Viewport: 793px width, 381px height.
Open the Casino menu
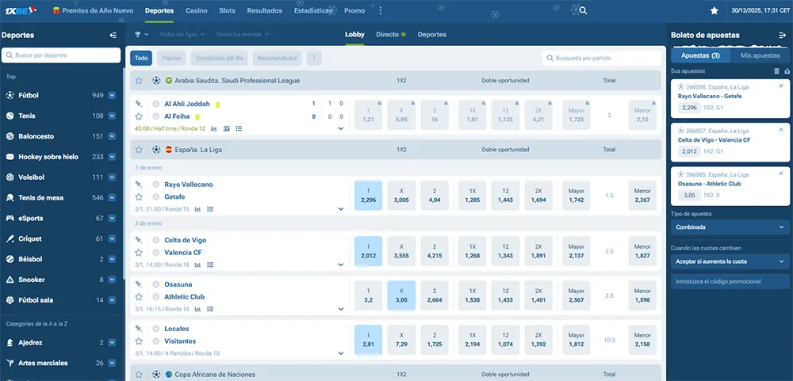196,10
